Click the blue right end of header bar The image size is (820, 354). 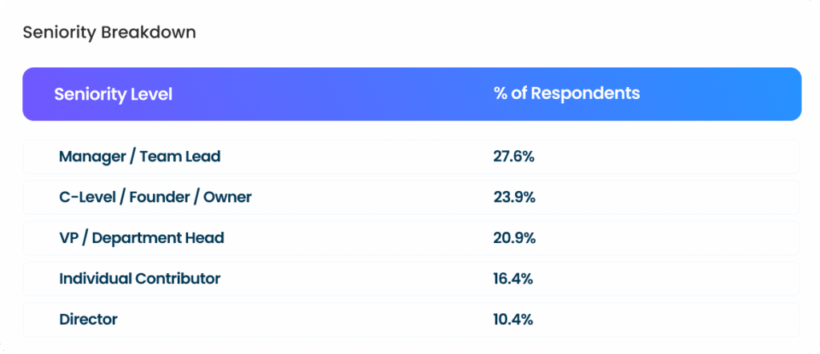pos(781,94)
